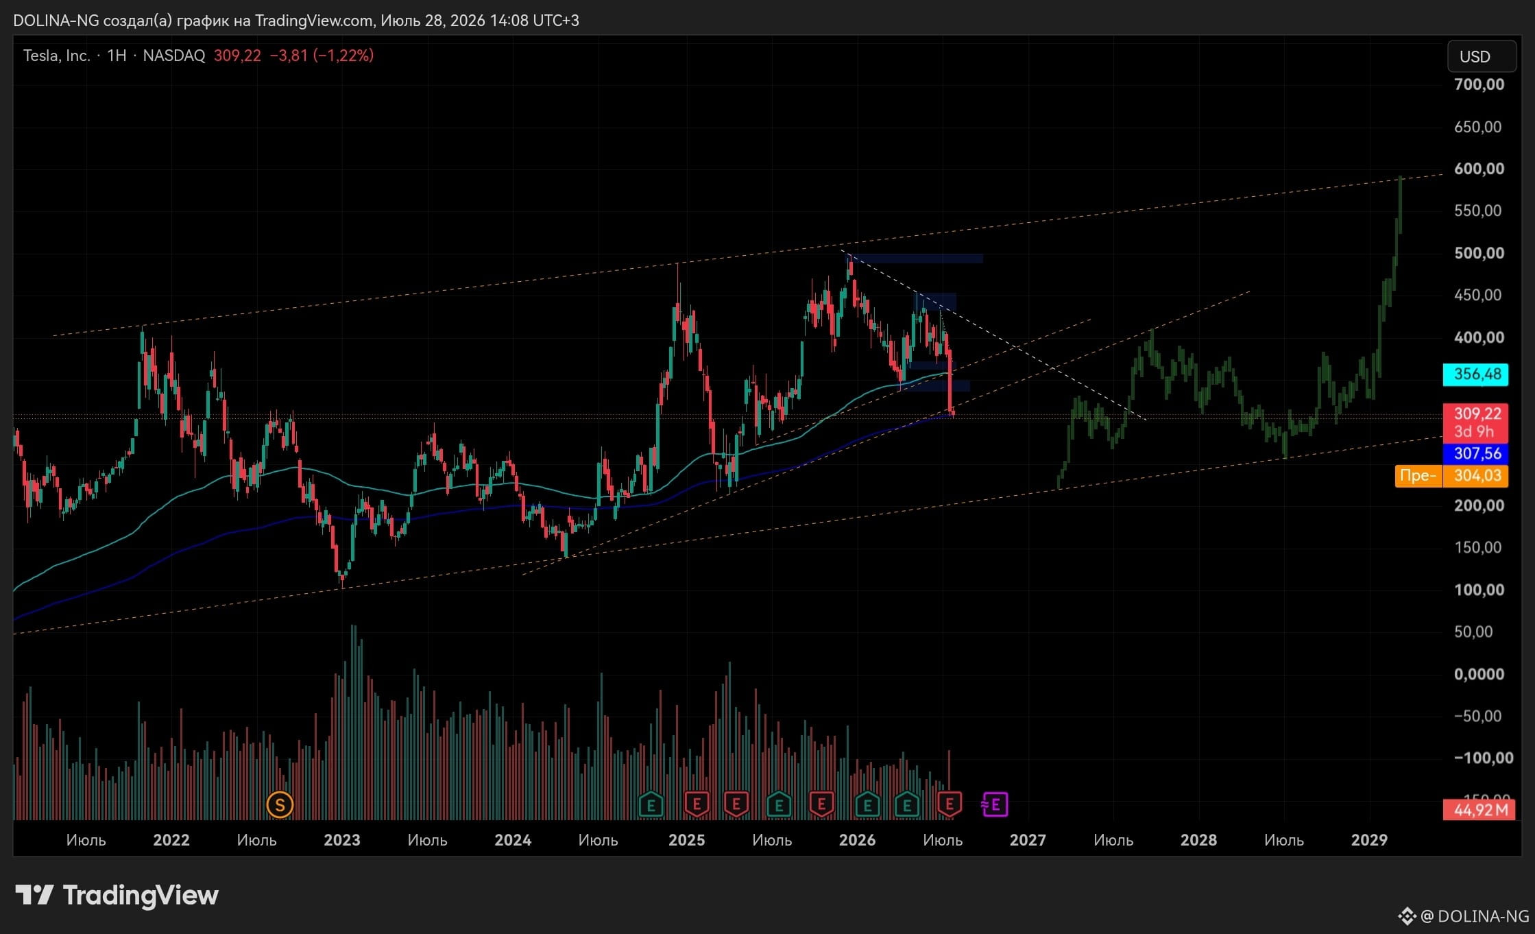The image size is (1535, 934).
Task: Open the red earnings marker just after 2025
Action: (x=697, y=804)
